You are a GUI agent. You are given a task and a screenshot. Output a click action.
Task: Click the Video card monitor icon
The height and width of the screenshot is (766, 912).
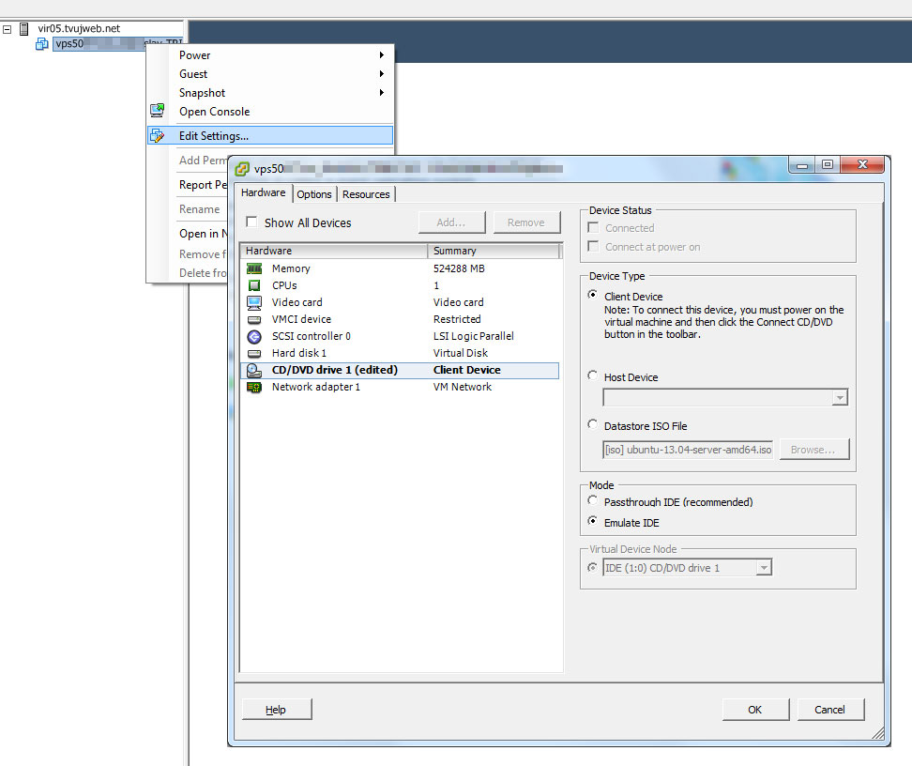(253, 302)
